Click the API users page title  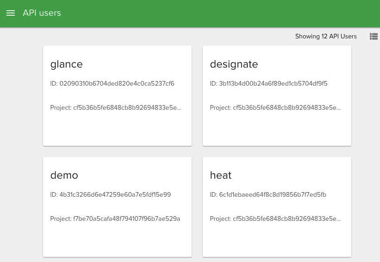[x=42, y=13]
